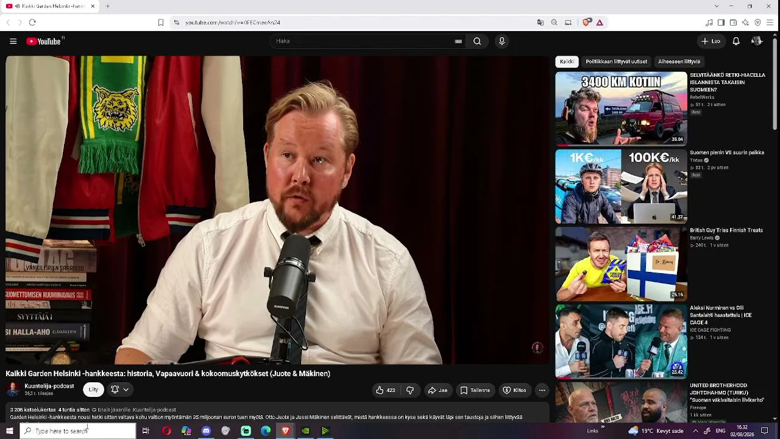780x439 pixels.
Task: Open British Guy Tries Finnish Treats thumbnail
Action: point(621,264)
